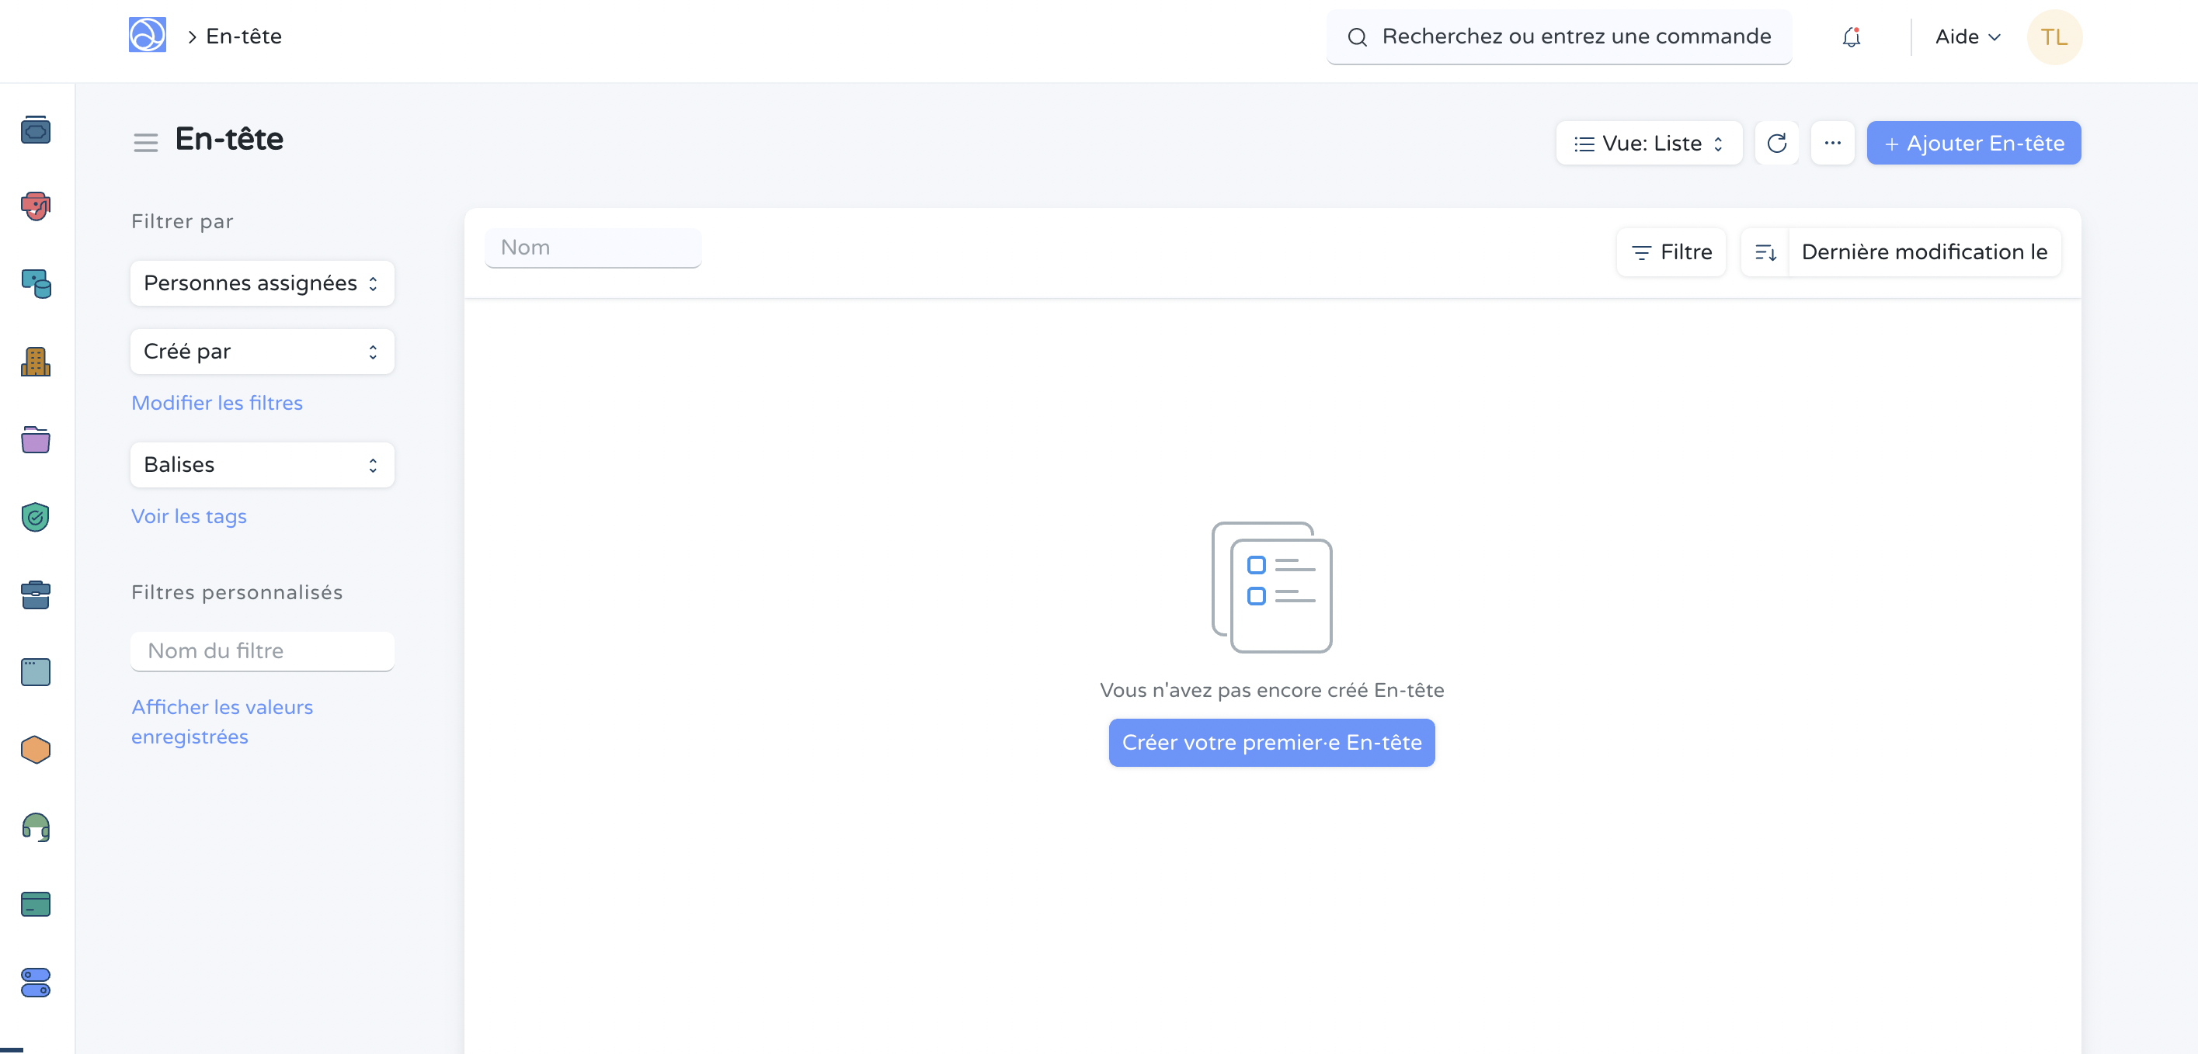The width and height of the screenshot is (2198, 1054).
Task: Click the En-tête breadcrumb
Action: click(x=243, y=36)
